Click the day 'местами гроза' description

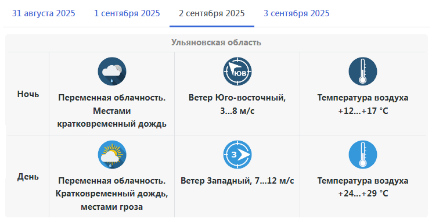pos(112,207)
